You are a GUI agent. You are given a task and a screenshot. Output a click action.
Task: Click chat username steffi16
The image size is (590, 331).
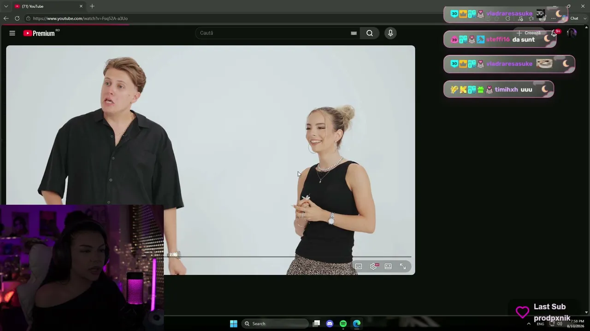coord(498,40)
